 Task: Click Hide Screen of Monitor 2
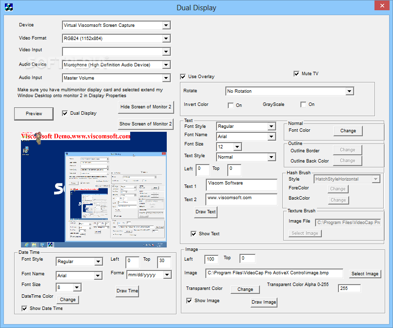pos(146,107)
